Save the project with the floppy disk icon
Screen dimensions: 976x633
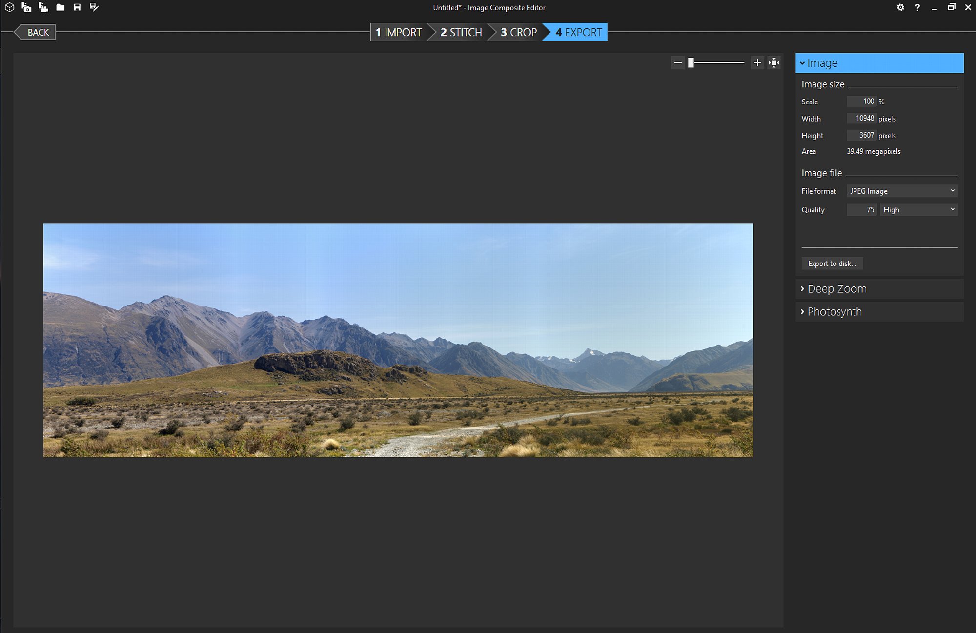tap(77, 7)
